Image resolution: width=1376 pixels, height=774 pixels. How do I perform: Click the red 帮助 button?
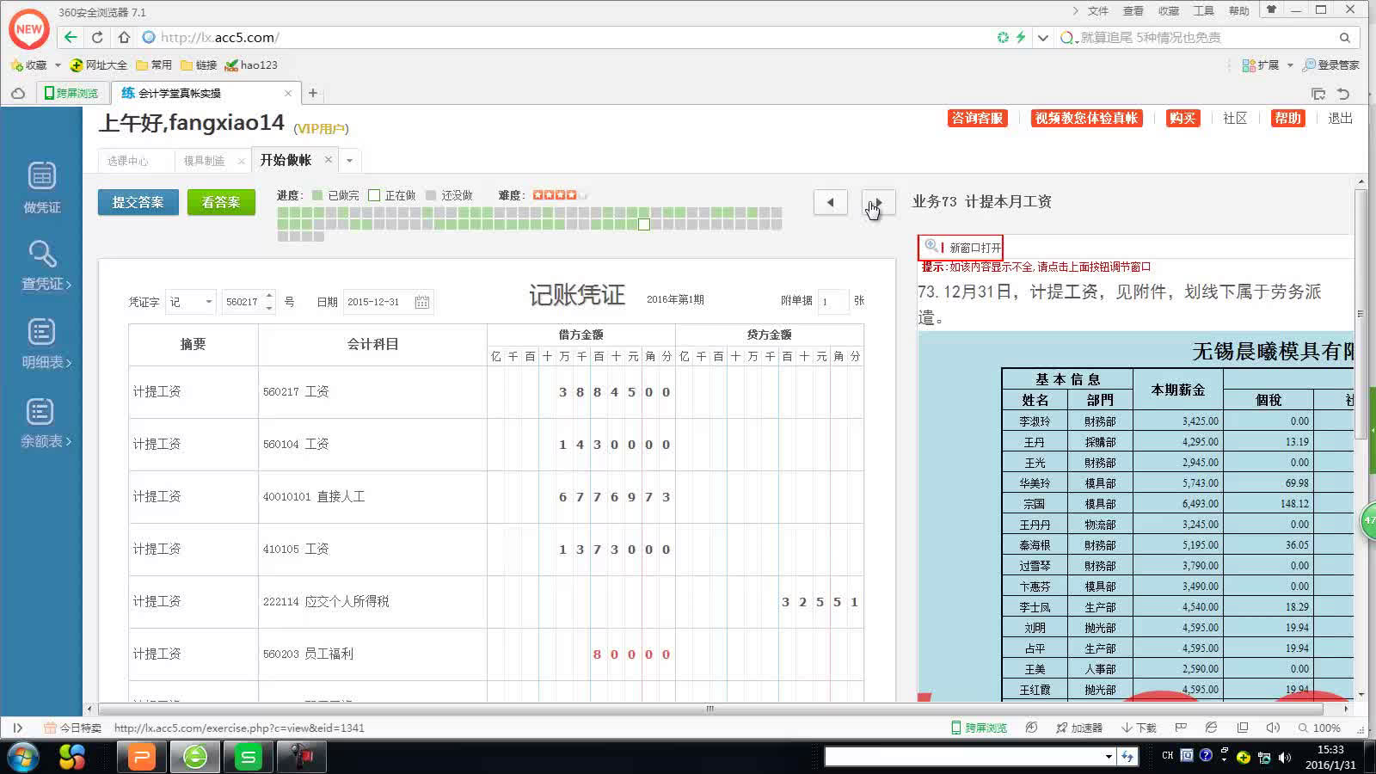[1287, 118]
